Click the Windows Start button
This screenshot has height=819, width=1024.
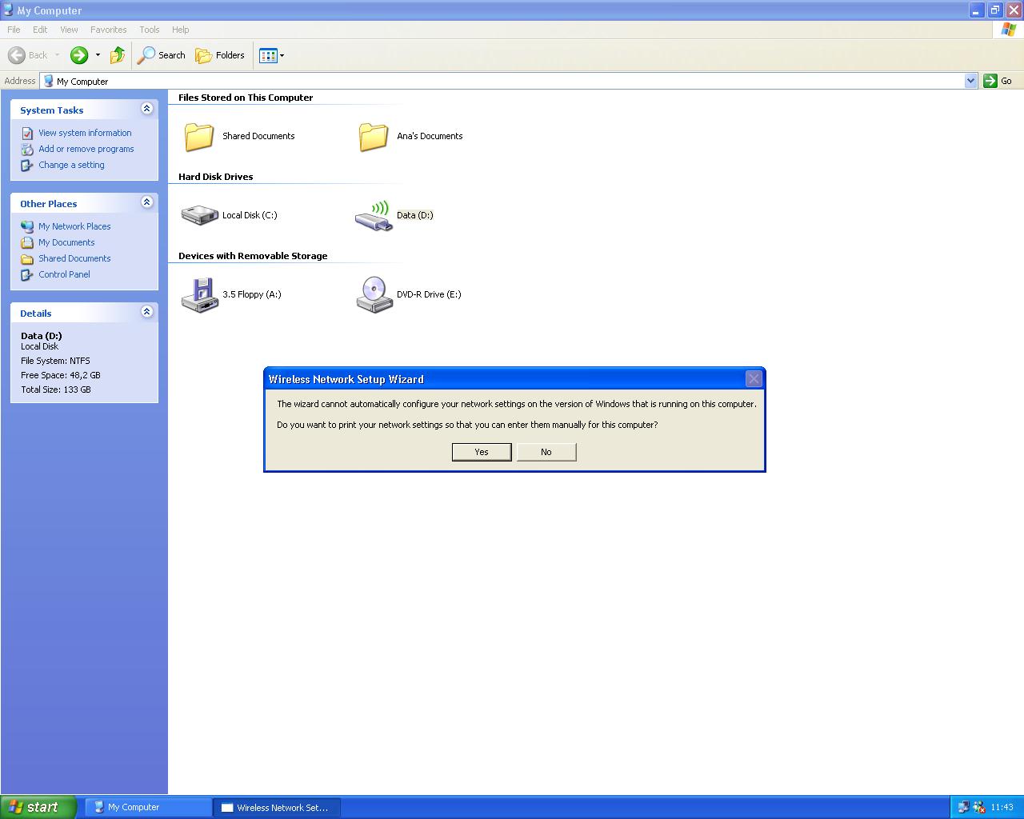pyautogui.click(x=38, y=807)
